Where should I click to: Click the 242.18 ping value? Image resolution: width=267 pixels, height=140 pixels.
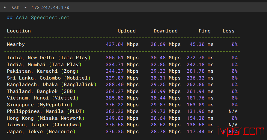[195, 65]
